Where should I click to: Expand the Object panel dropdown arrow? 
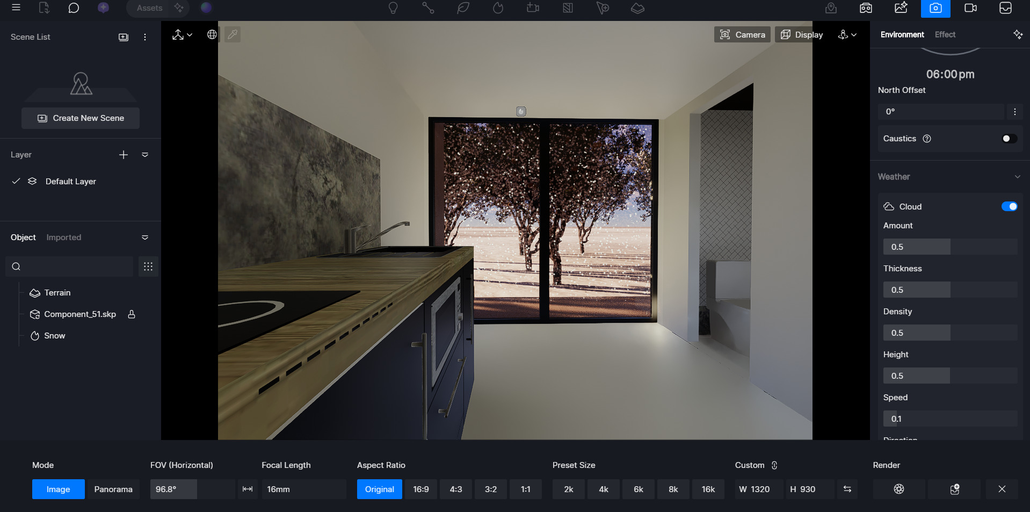point(145,237)
